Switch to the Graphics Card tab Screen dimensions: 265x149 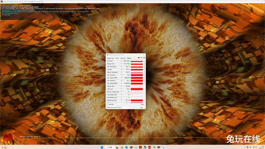click(x=110, y=58)
